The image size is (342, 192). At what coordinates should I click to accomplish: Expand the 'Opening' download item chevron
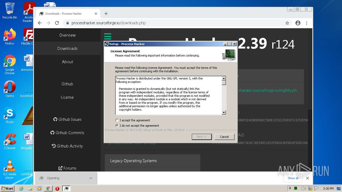(91, 178)
